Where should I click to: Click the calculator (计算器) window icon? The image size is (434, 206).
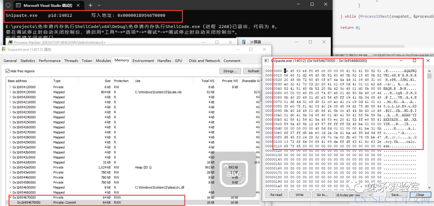tap(244, 42)
